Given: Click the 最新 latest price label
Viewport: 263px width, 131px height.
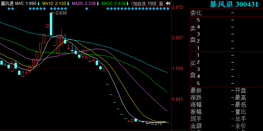Looking at the screenshot, I should (196, 91).
